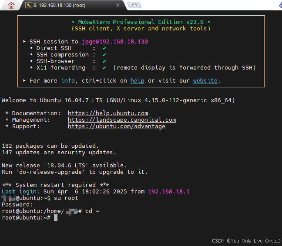
Task: Click the '182 packages can be updated.' line
Action: pos(50,146)
